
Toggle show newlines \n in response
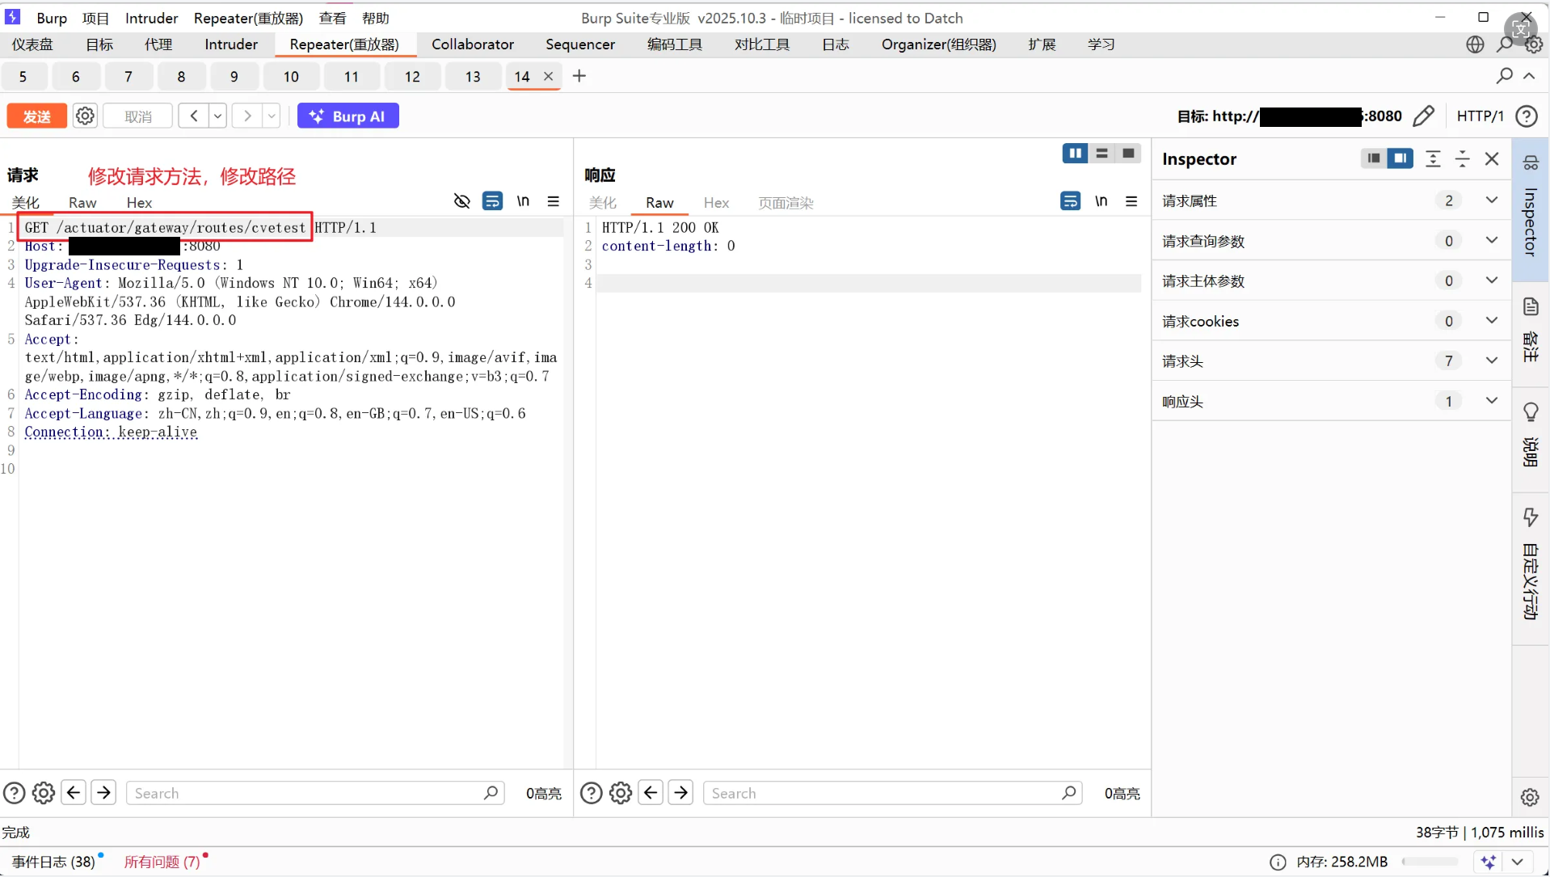click(1101, 201)
